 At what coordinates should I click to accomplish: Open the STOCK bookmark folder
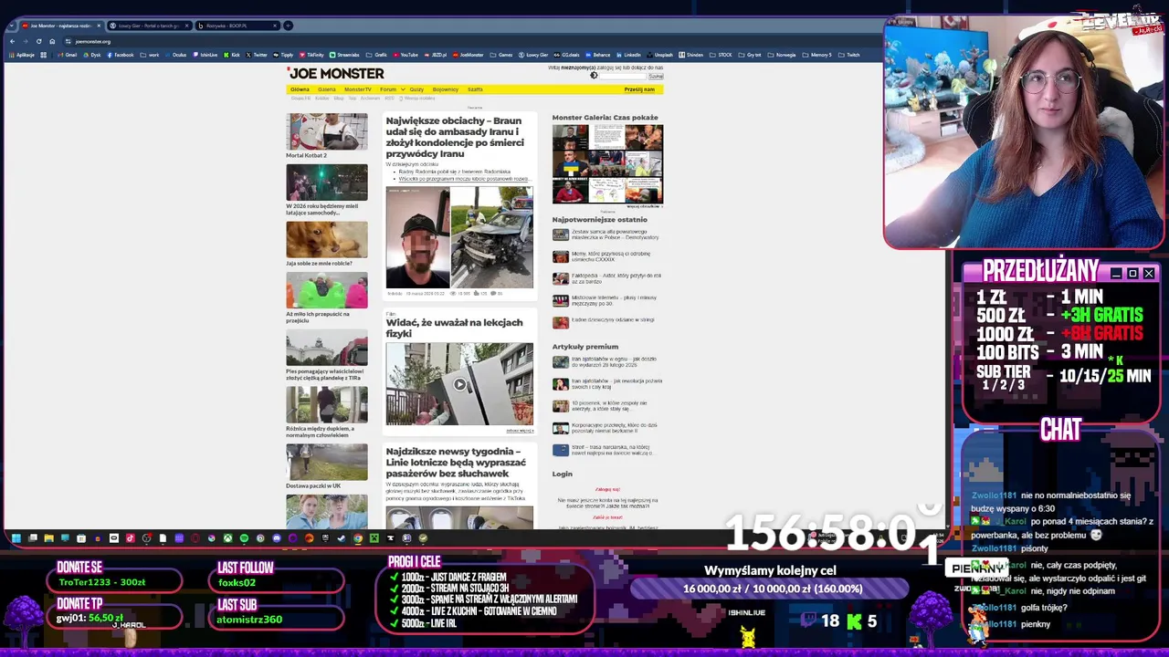tap(721, 55)
